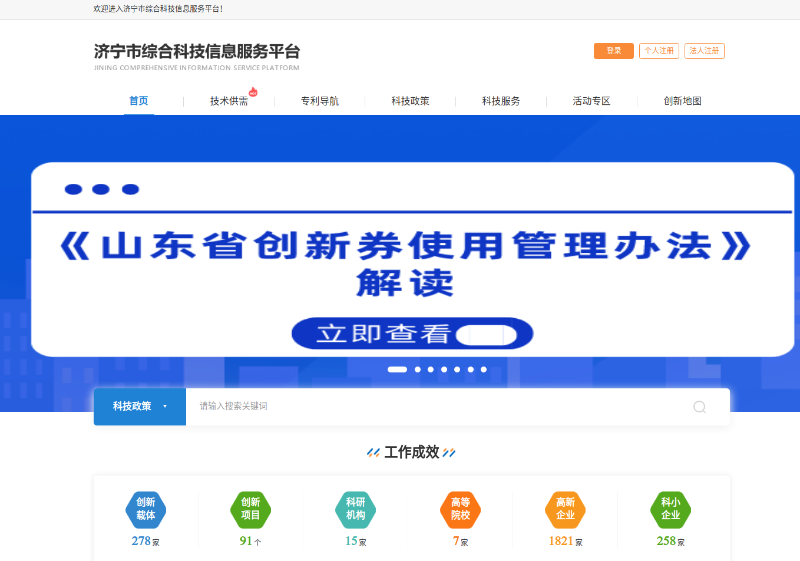Click the 法人注册 button

pyautogui.click(x=704, y=51)
